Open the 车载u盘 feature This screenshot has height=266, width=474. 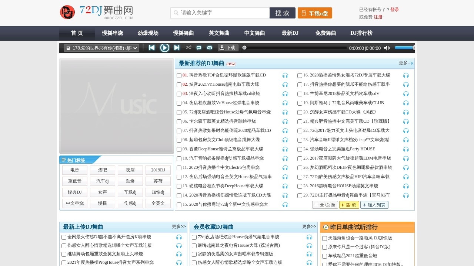coord(314,13)
